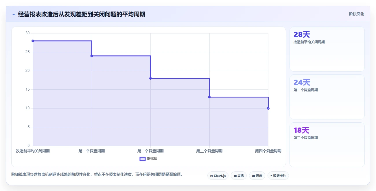Click the x-axis label 第四个复盘周期

(x=268, y=151)
